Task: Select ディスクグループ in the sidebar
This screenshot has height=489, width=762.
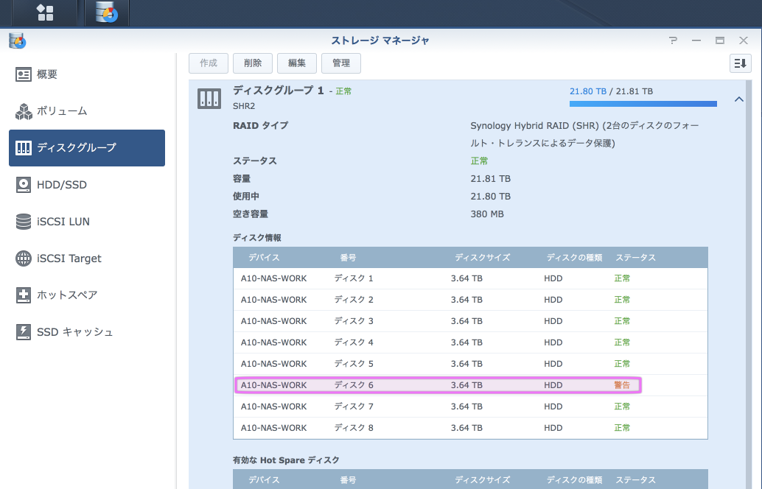Action: point(87,148)
